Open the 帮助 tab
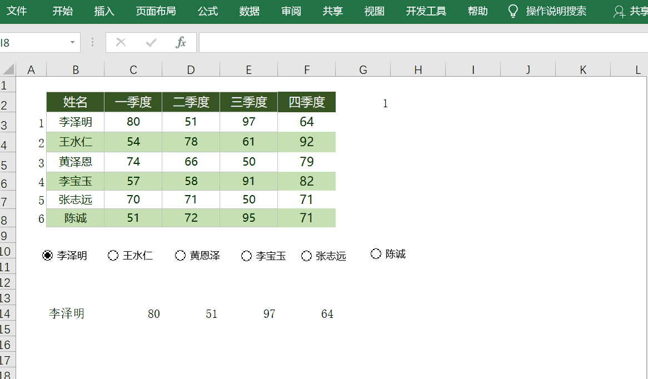 coord(478,11)
